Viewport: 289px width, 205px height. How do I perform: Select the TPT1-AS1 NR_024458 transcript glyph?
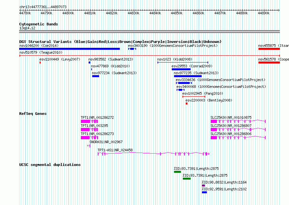point(154,154)
